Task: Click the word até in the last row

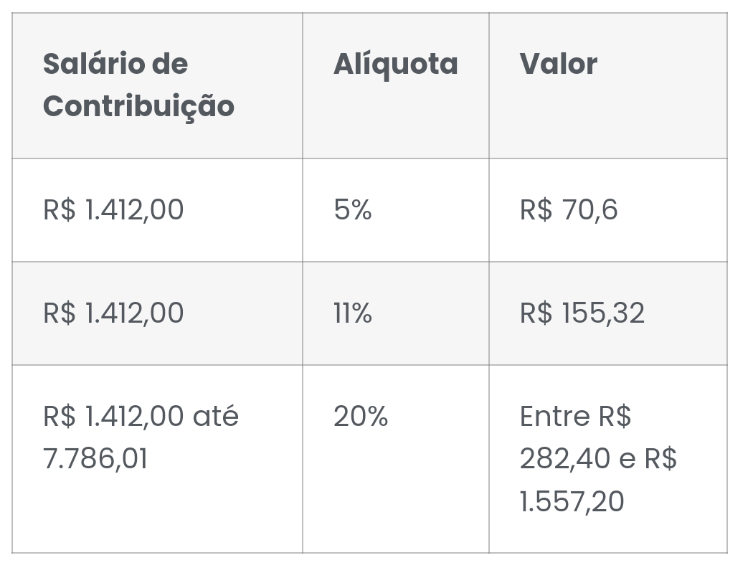Action: [x=216, y=415]
